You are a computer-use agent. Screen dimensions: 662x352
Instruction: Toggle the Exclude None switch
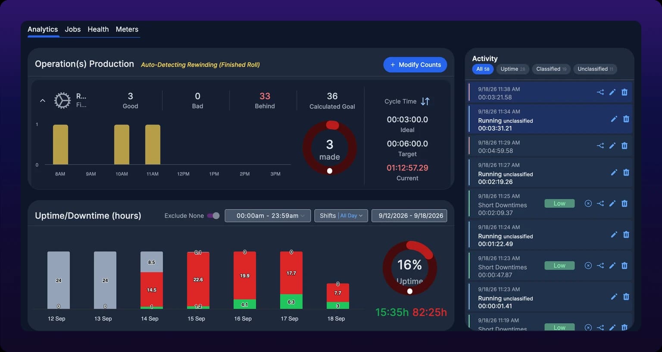pyautogui.click(x=213, y=216)
